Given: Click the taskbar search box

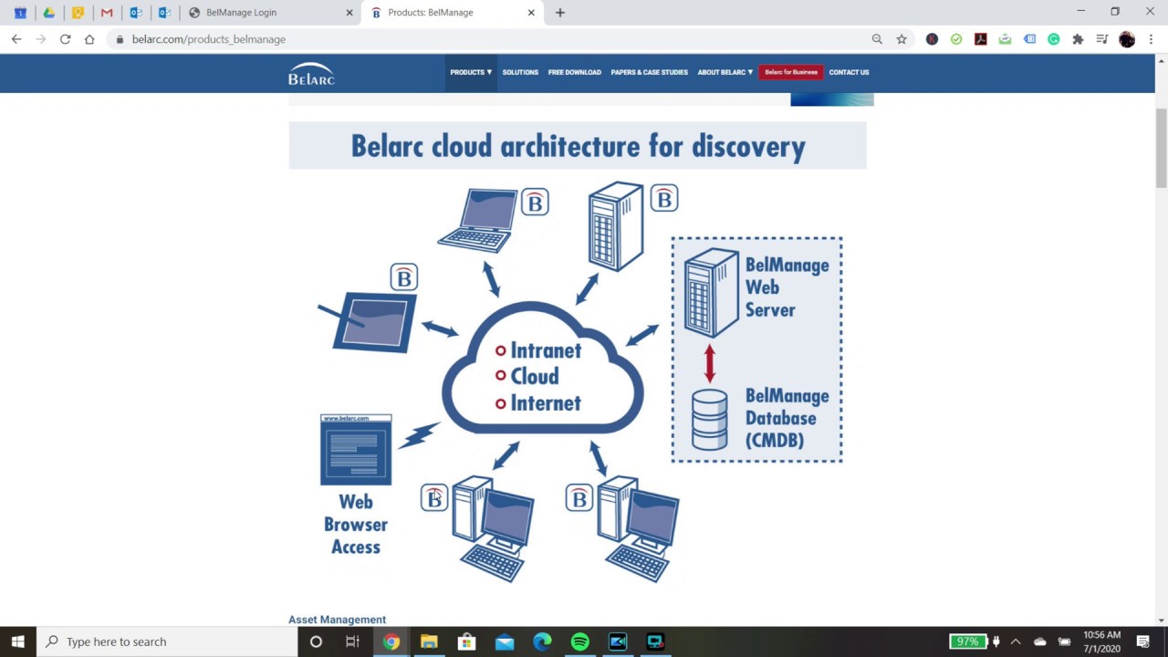Looking at the screenshot, I should 167,641.
